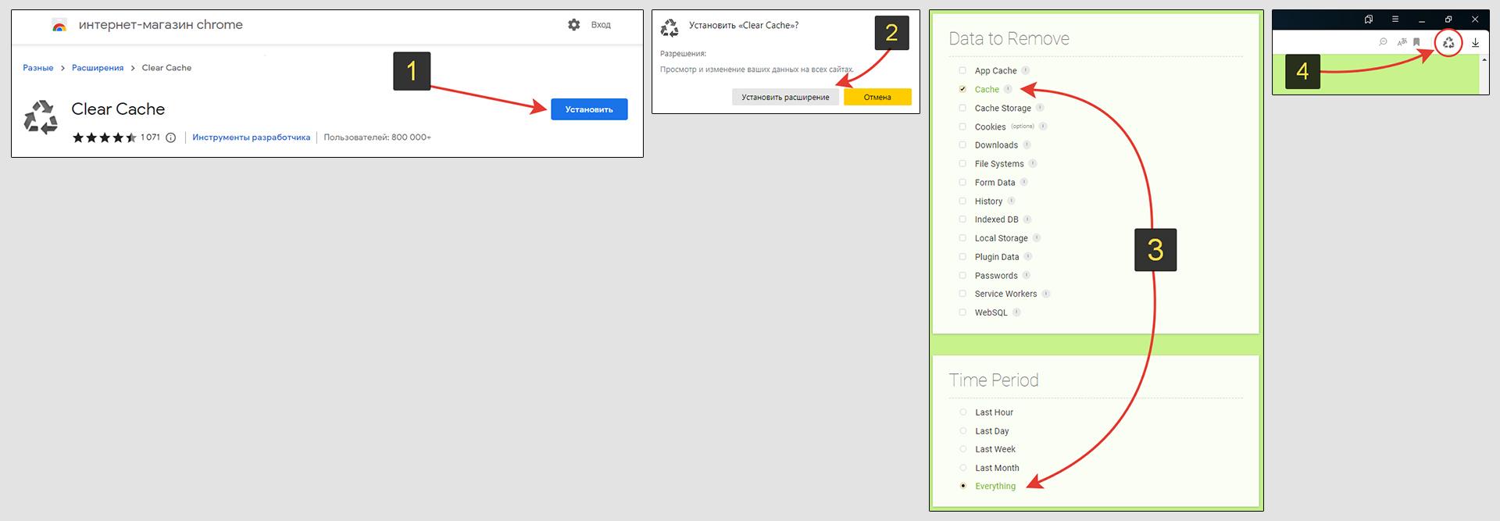Click the blue Установить install button
1500x521 pixels.
pos(589,109)
